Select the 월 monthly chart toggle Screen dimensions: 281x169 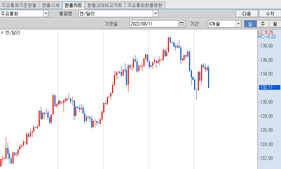point(275,24)
